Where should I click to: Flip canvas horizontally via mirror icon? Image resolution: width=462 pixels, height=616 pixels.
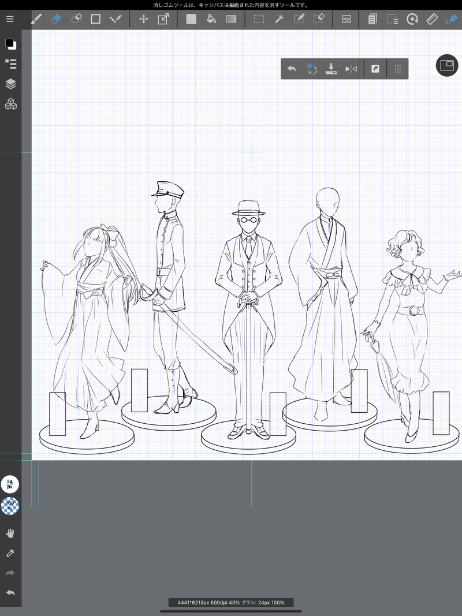(351, 69)
